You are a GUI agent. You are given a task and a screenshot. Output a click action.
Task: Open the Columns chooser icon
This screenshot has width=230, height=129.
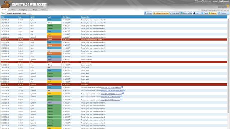point(220,13)
